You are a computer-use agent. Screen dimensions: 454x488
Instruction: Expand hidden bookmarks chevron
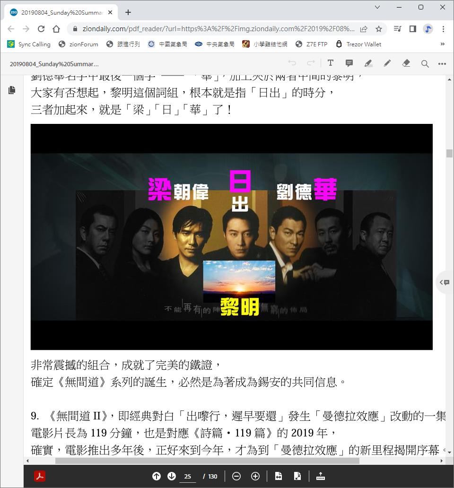pyautogui.click(x=443, y=44)
